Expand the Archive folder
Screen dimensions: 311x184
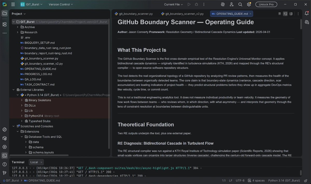[x=18, y=27]
